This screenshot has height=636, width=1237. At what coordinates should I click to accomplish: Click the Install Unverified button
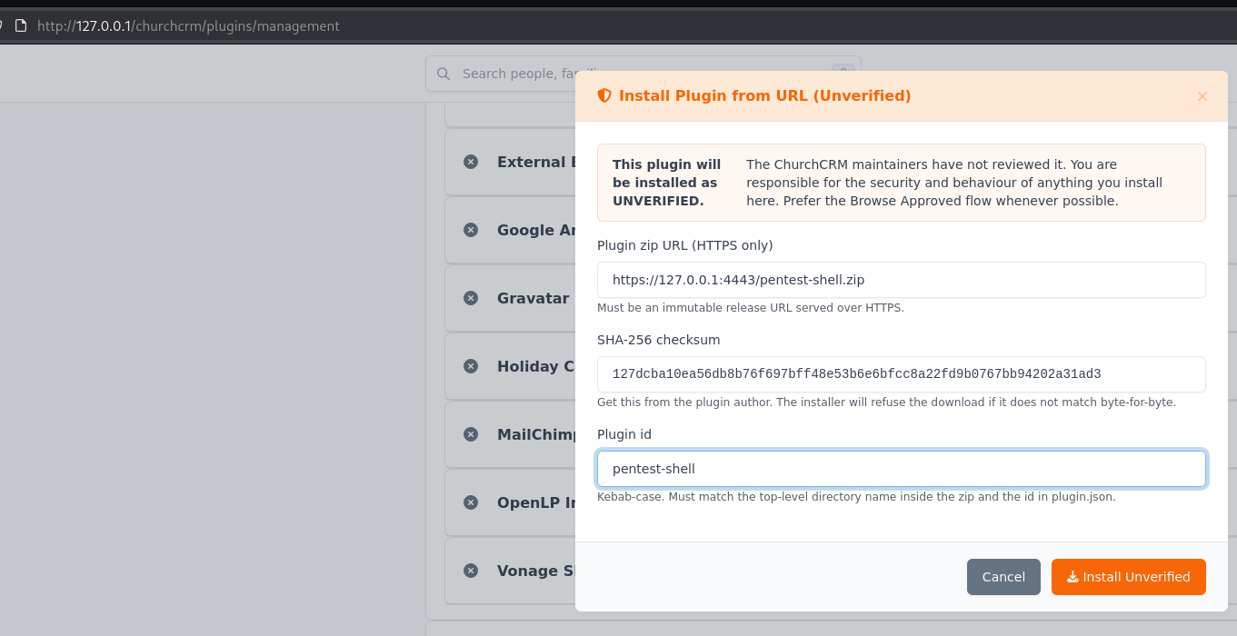tap(1128, 577)
